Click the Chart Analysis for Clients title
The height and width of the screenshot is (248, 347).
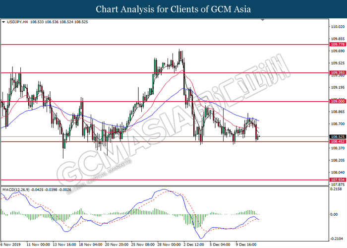173,9
